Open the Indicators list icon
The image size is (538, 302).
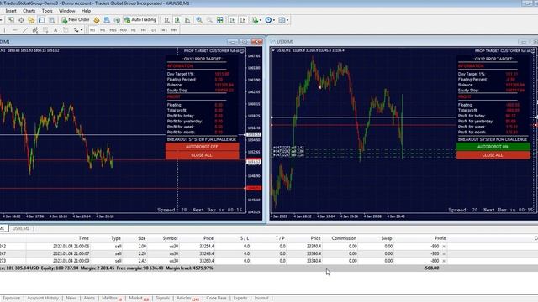point(255,20)
